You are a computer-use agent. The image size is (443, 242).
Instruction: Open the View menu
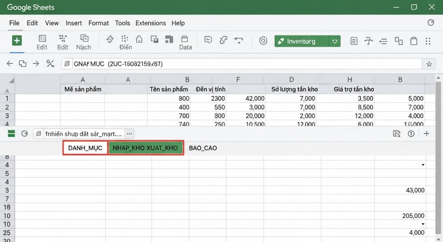click(52, 23)
